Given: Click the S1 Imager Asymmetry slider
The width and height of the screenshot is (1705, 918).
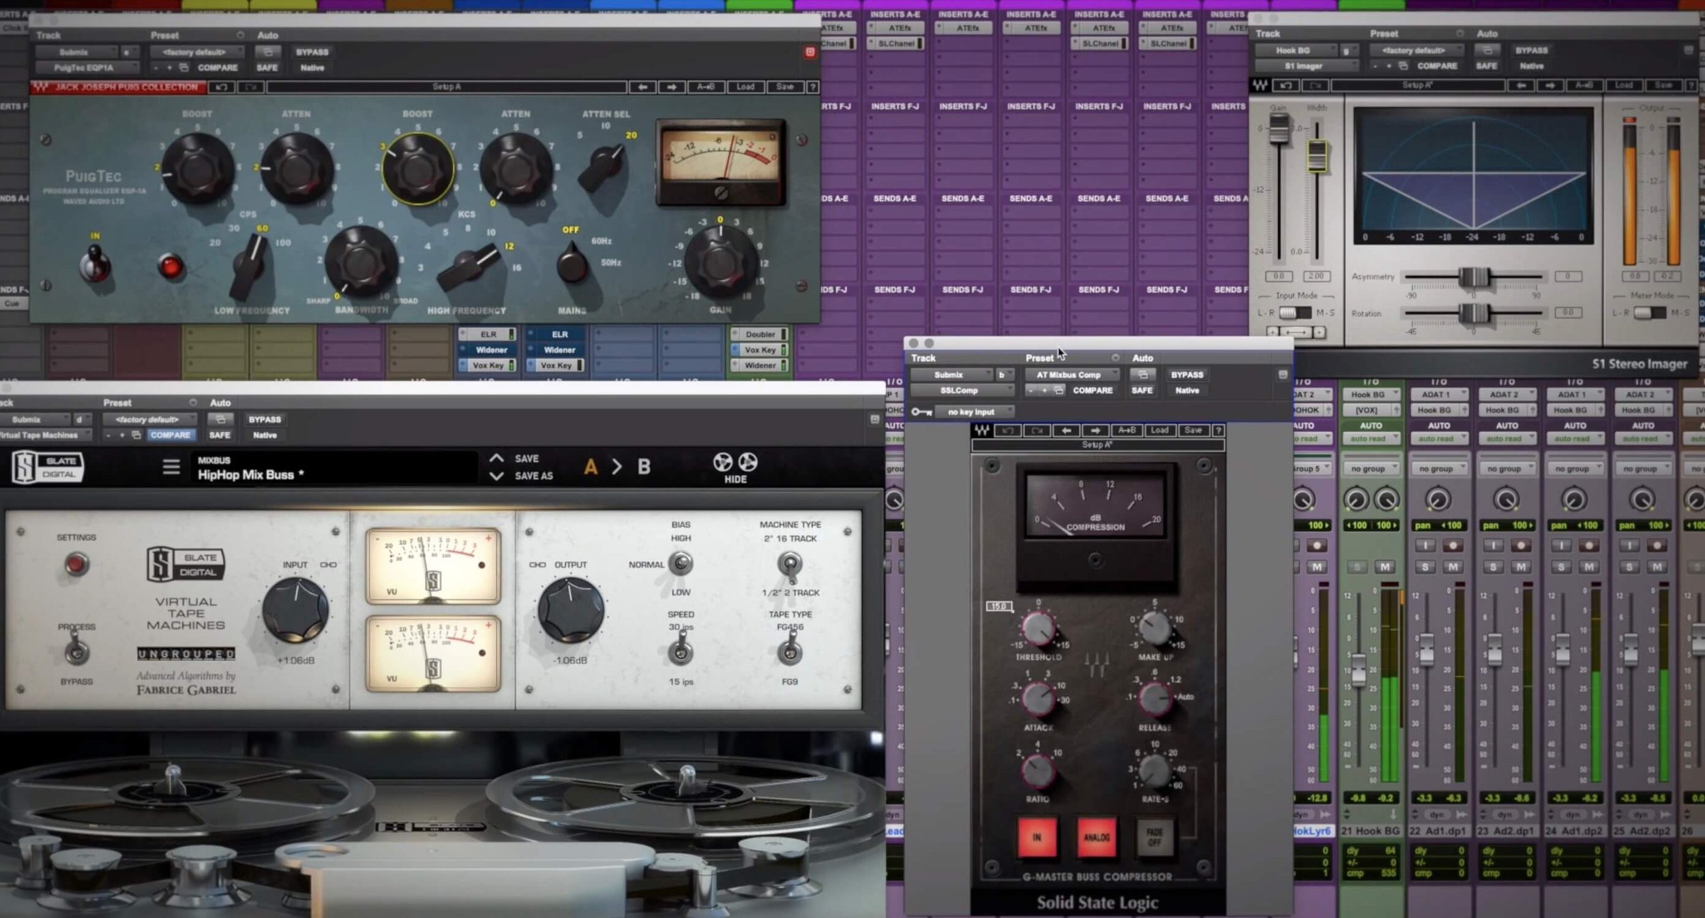Looking at the screenshot, I should 1474,277.
